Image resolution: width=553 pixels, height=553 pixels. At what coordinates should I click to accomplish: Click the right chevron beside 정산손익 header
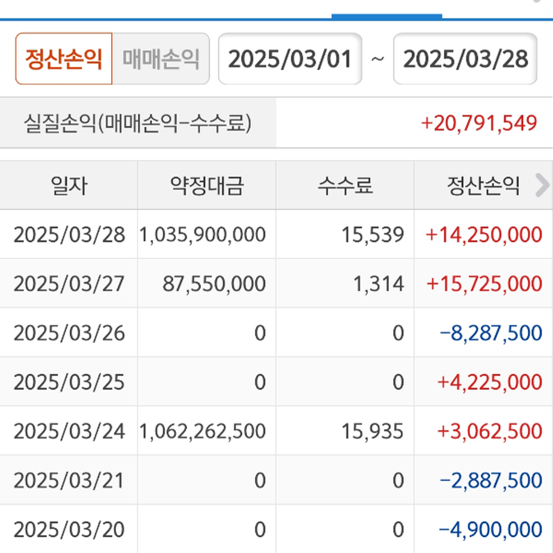pyautogui.click(x=542, y=186)
